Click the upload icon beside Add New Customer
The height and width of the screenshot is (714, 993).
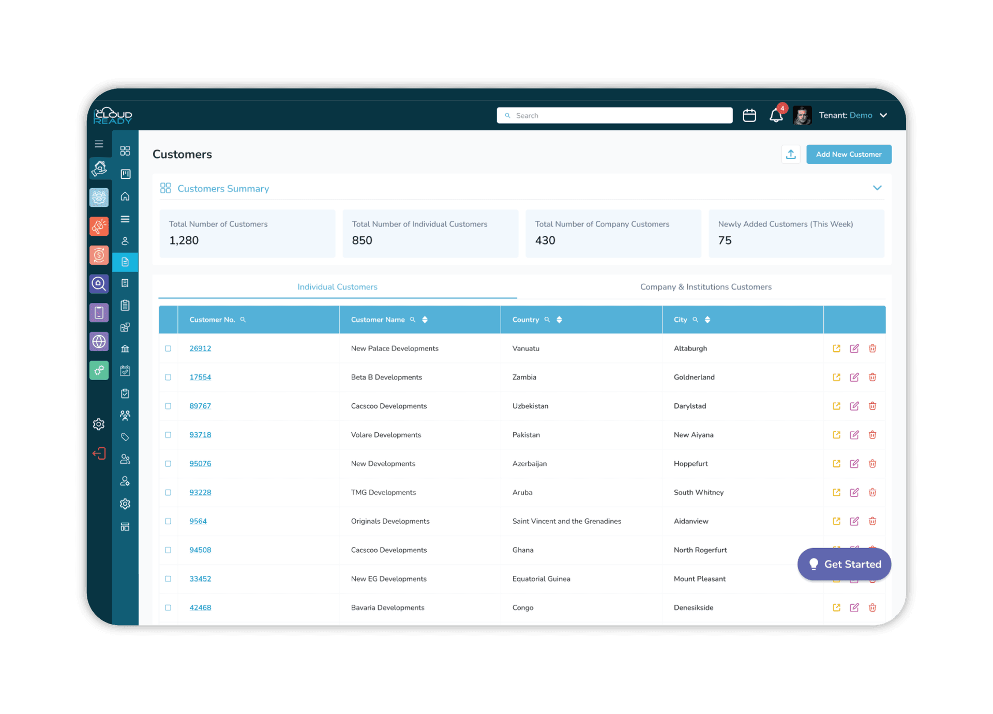790,154
